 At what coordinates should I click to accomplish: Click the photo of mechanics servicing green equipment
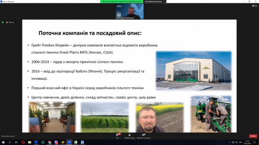click(211, 114)
